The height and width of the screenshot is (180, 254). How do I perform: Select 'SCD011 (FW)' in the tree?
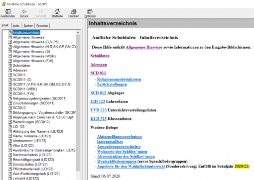coord(23,93)
